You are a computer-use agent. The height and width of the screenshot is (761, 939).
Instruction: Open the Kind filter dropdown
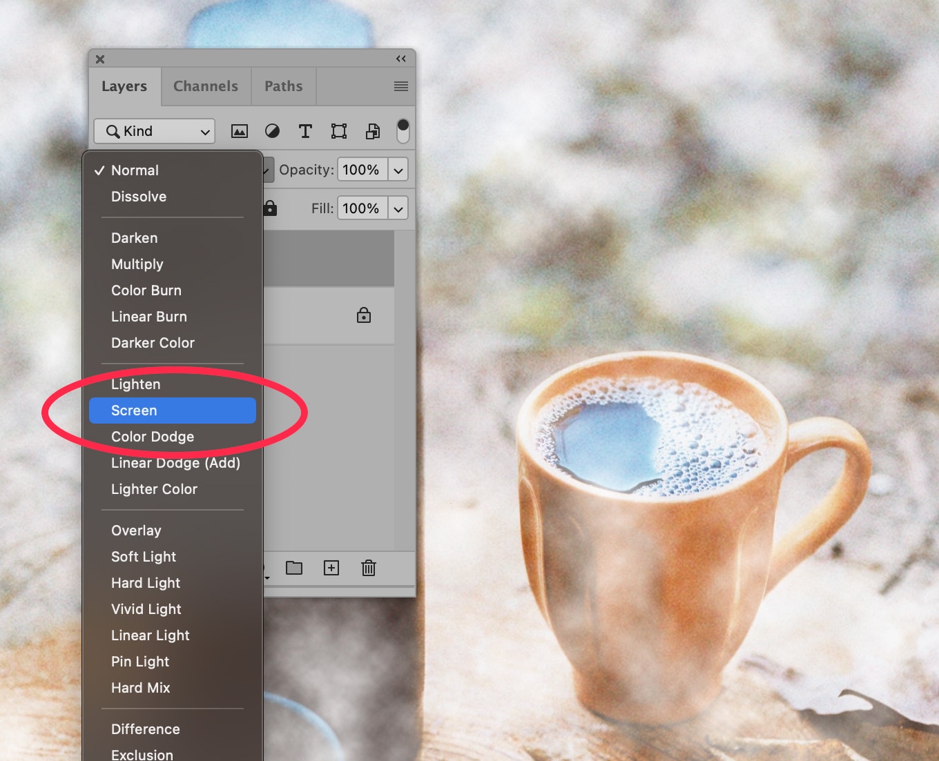155,131
